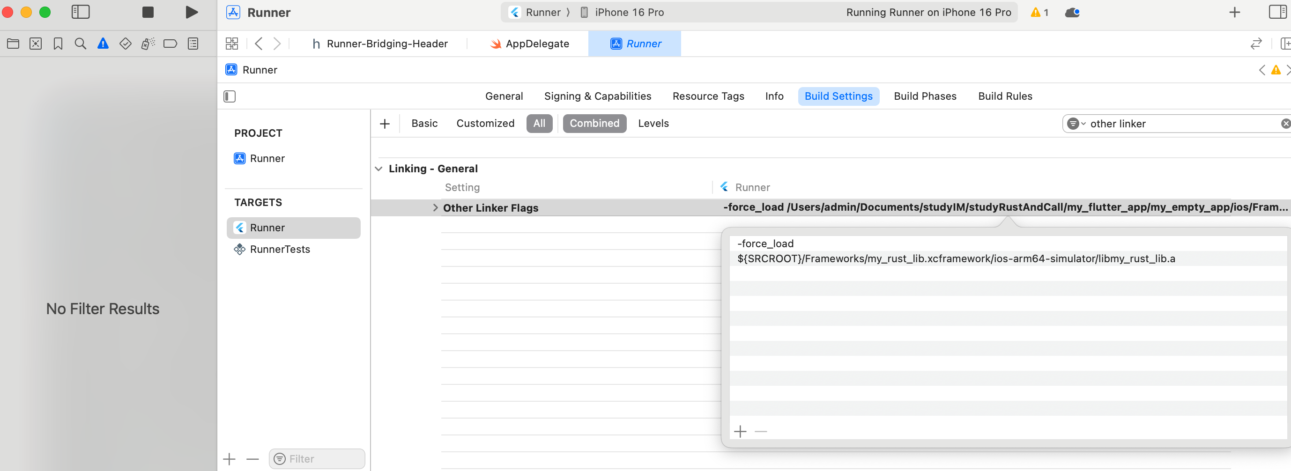1291x471 pixels.
Task: Select the -force_load flag entry
Action: [x=1009, y=243]
